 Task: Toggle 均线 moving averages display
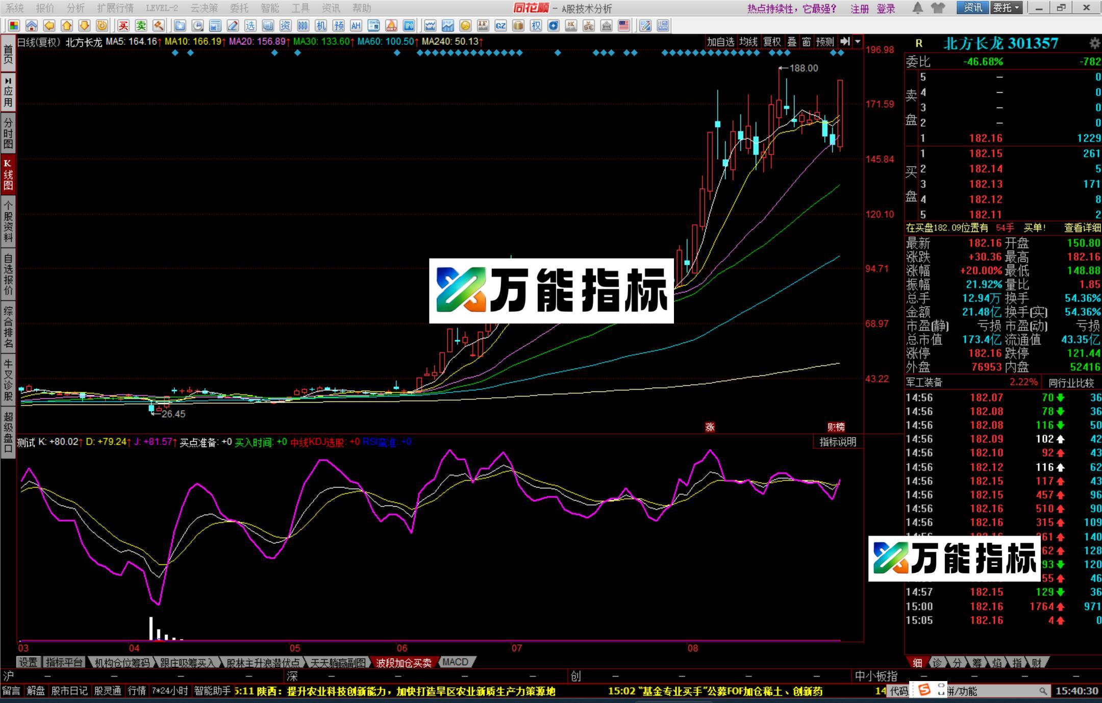pyautogui.click(x=748, y=42)
